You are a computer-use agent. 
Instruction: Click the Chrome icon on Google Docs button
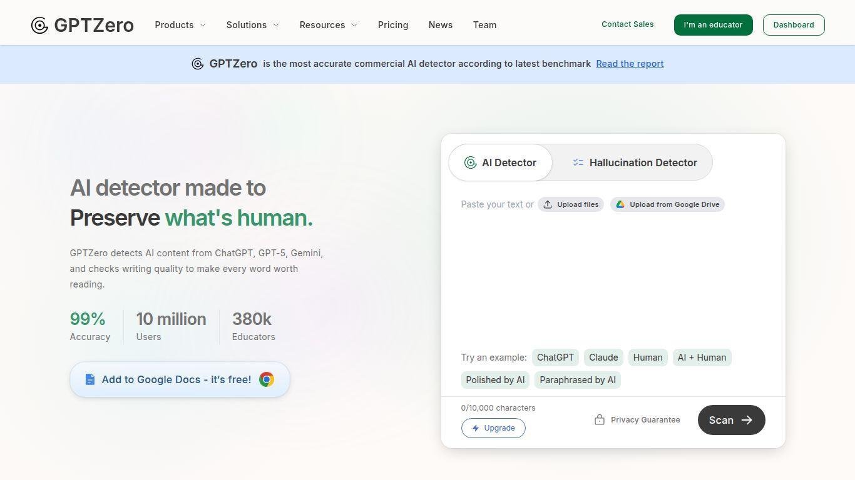[267, 379]
